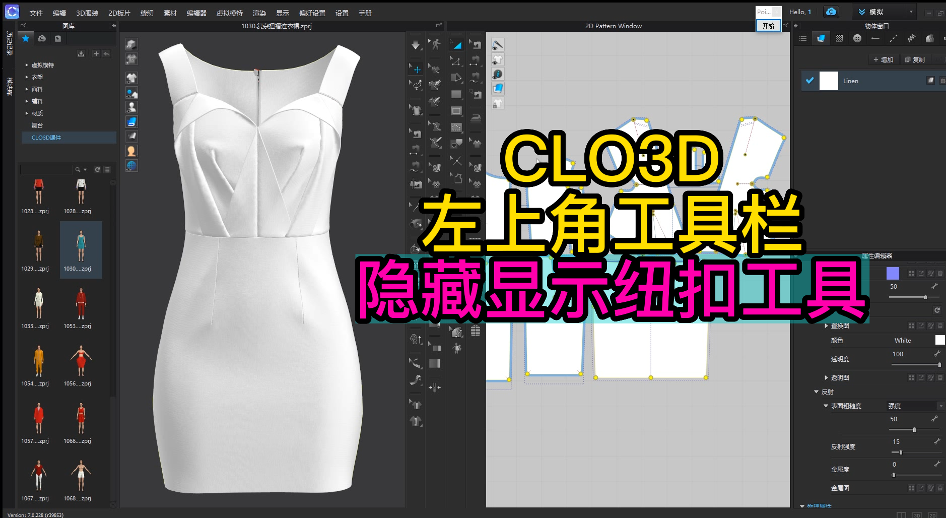This screenshot has height=518, width=946.
Task: Open the 文件 menu
Action: coord(36,13)
